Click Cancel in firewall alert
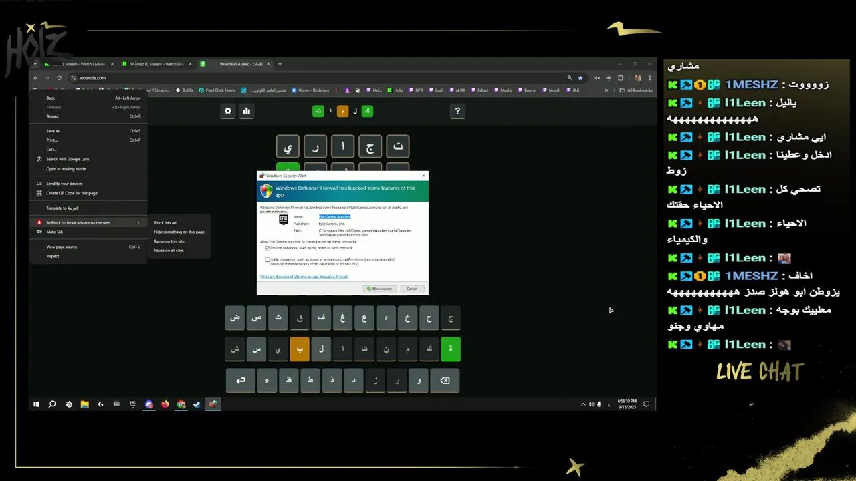 tap(412, 289)
